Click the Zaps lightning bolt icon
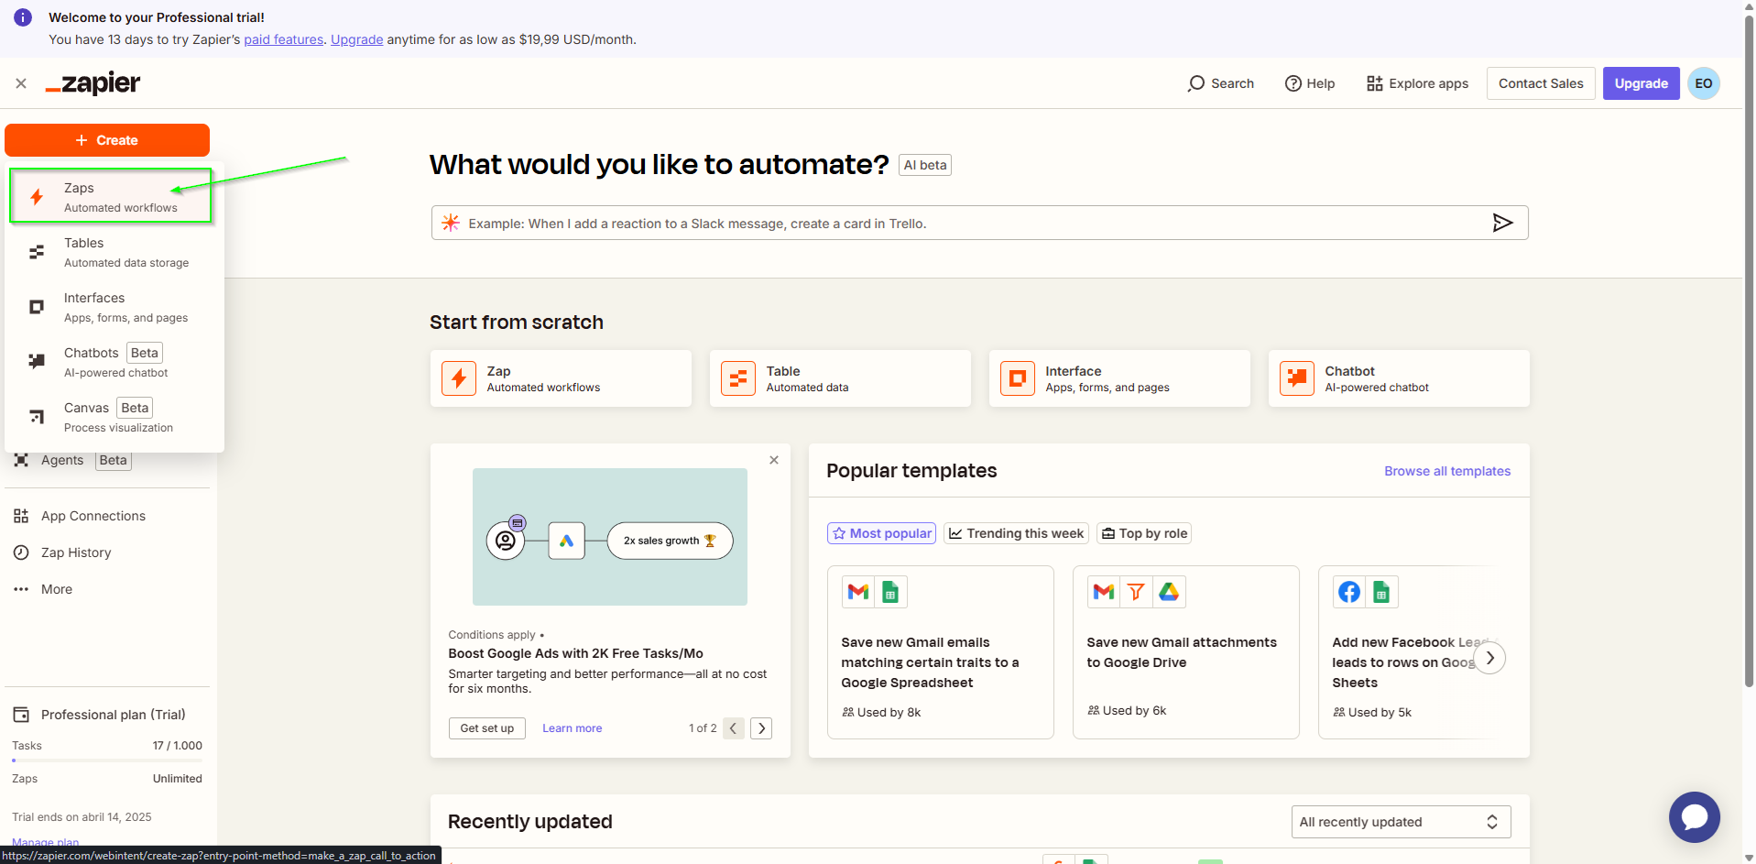Screen dimensions: 1756x864 37,197
